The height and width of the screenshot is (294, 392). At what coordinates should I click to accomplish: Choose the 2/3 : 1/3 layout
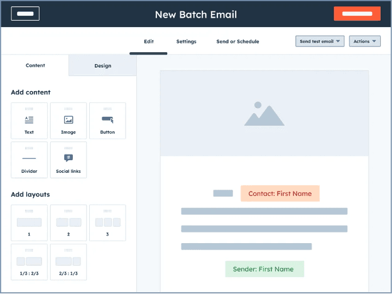click(68, 262)
